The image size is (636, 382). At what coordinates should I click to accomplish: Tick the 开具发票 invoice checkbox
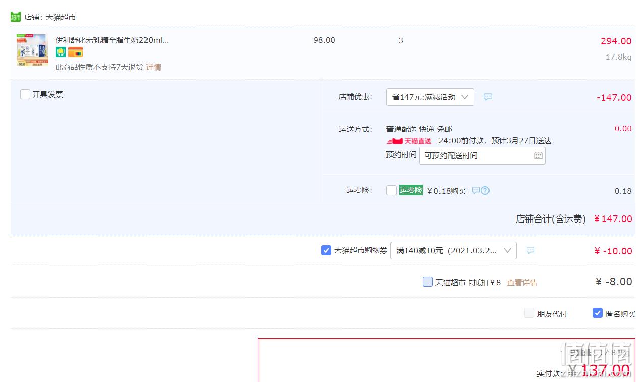pos(25,94)
